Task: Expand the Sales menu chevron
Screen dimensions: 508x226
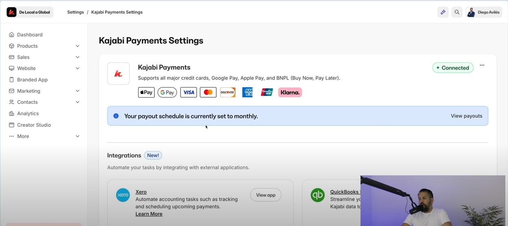Action: coord(77,57)
